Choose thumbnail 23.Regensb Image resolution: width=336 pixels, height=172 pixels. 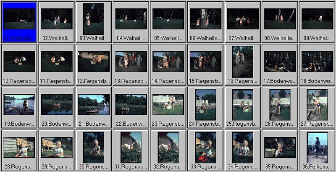[x=168, y=104]
